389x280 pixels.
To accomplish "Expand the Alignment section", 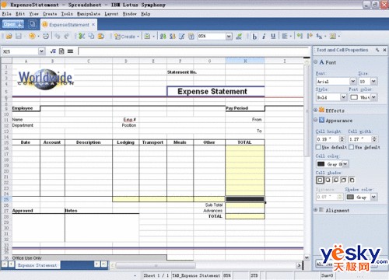I will [316, 210].
